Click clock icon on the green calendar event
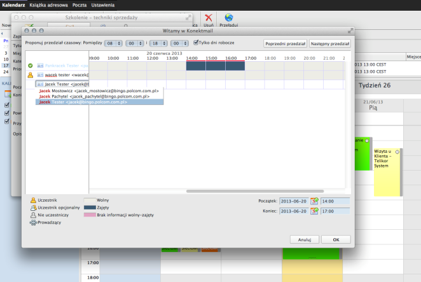 tap(367, 141)
